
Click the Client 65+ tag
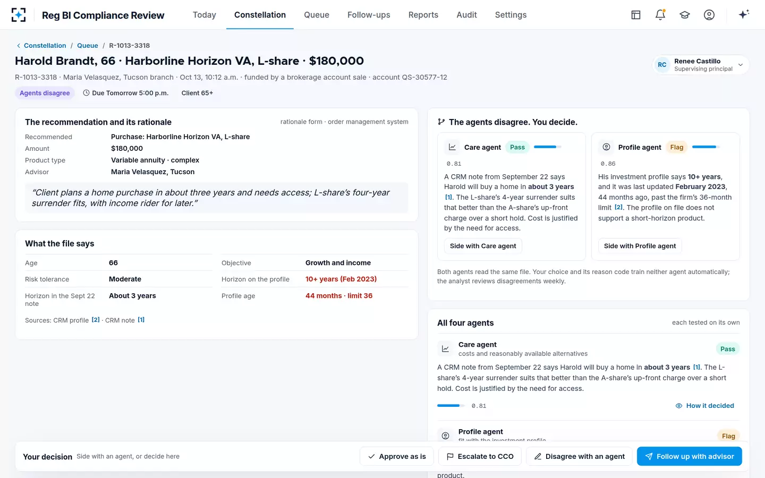[x=197, y=93]
